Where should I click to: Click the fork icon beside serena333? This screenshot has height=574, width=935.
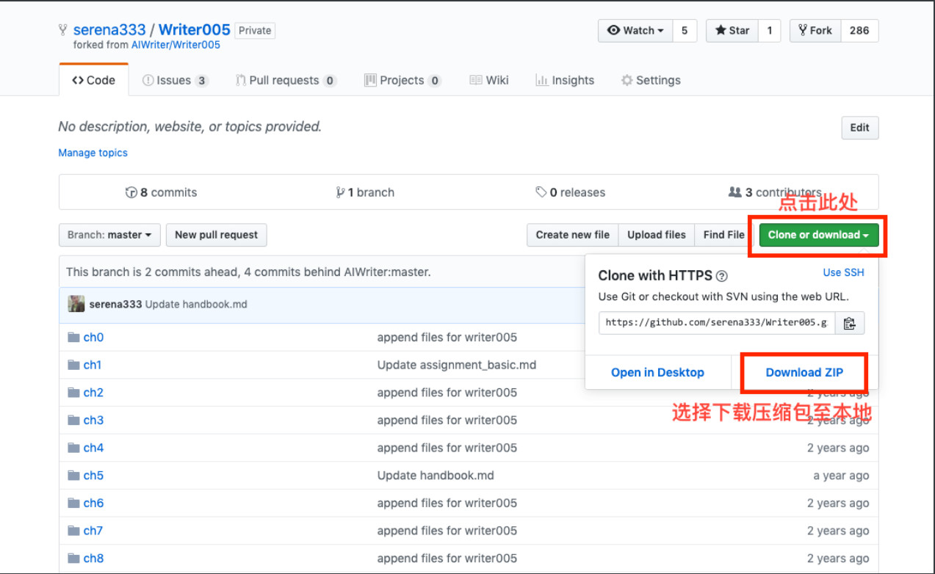pos(63,30)
